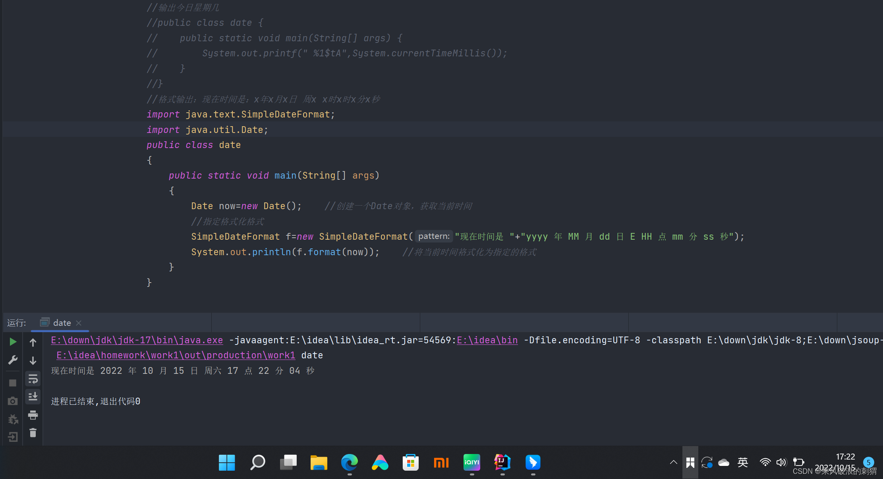Open the work1 production path link
This screenshot has height=479, width=883.
(176, 355)
